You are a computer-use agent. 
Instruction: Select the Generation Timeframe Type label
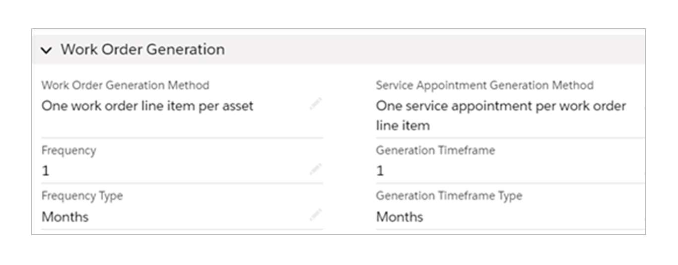click(449, 196)
